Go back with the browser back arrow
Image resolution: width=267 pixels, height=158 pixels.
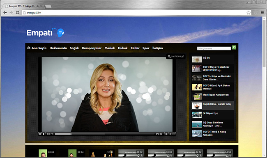[x=5, y=13]
